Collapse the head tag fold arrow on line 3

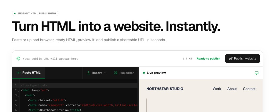18,96
